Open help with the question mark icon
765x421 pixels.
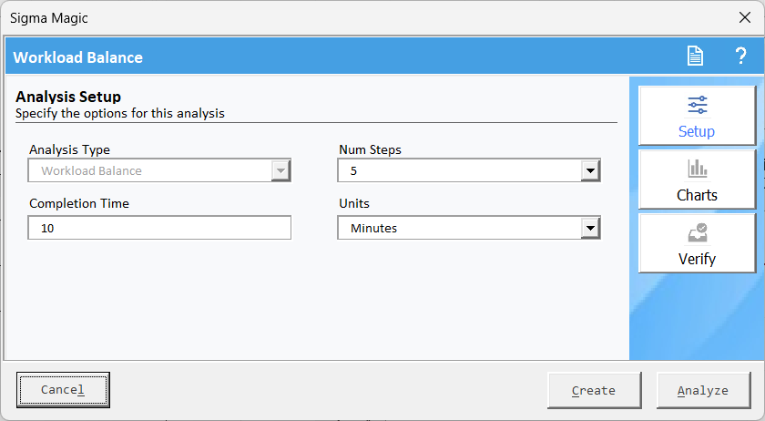pos(740,56)
